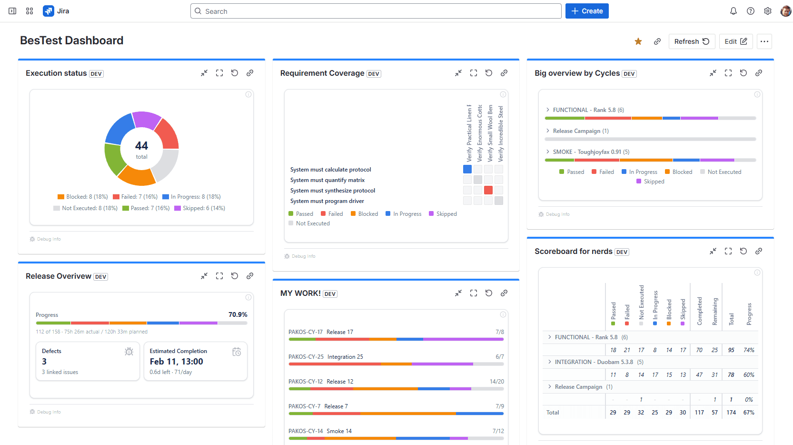This screenshot has height=445, width=793.
Task: Open the dashboard more options menu
Action: click(x=764, y=41)
